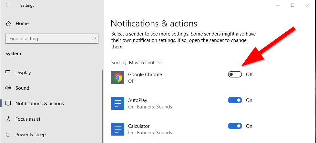Click the Power & sleep power icon
The height and width of the screenshot is (143, 316).
point(8,135)
